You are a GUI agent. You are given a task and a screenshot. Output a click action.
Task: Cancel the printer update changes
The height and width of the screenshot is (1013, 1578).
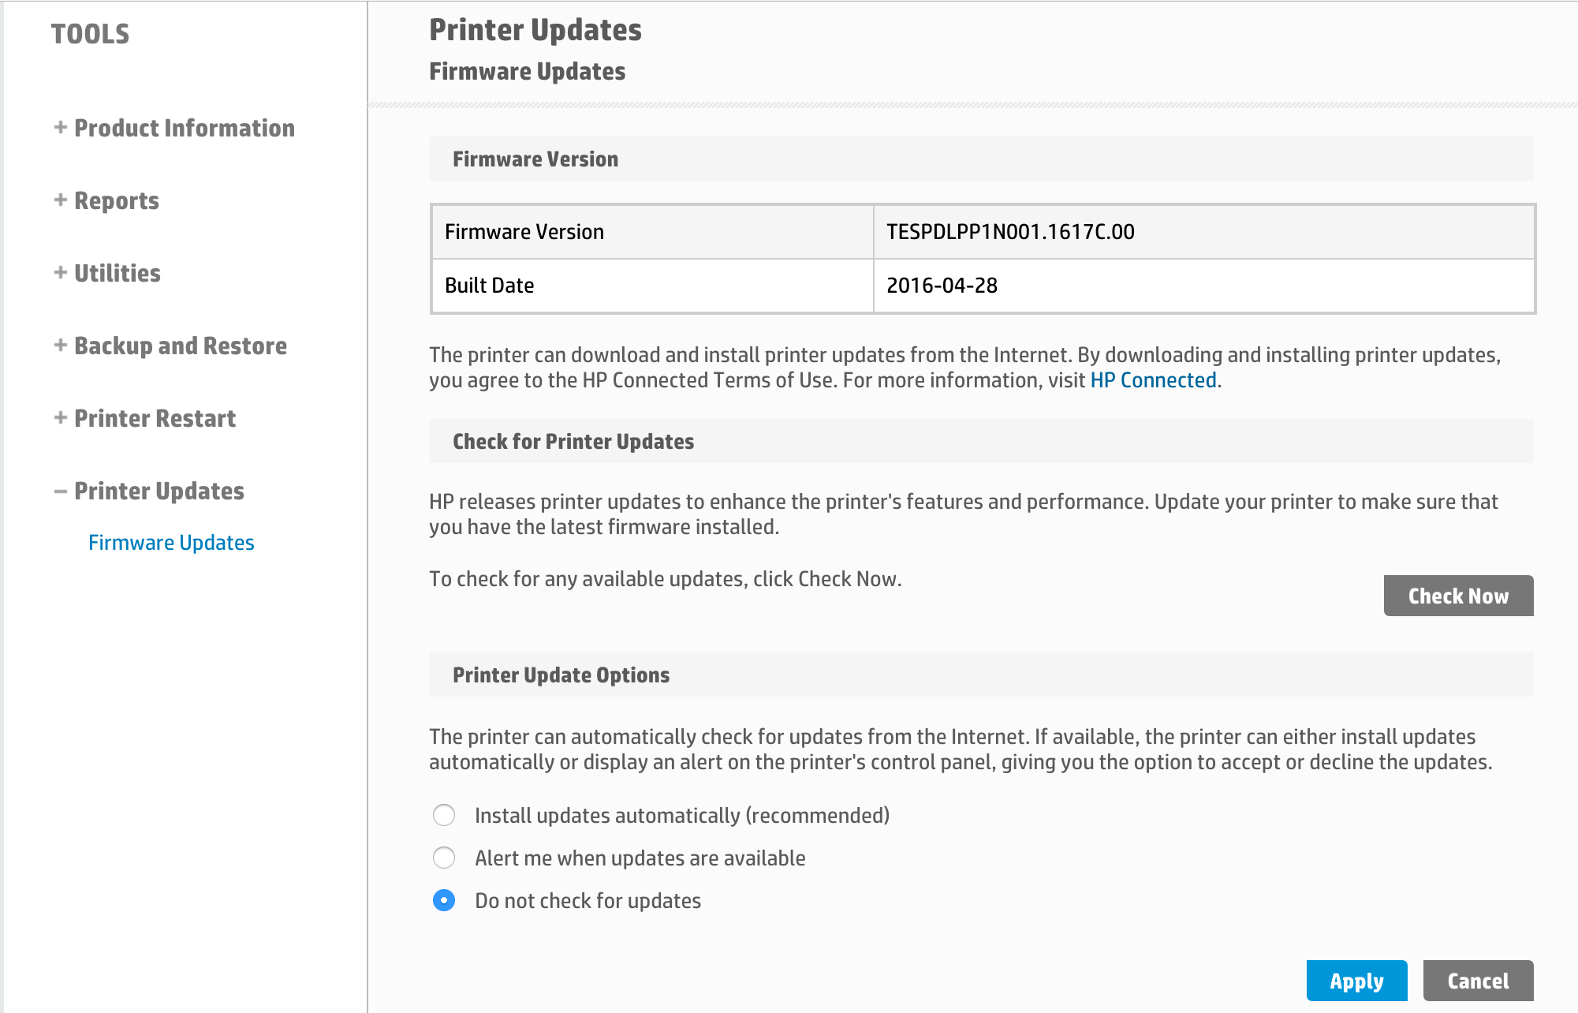click(1476, 981)
